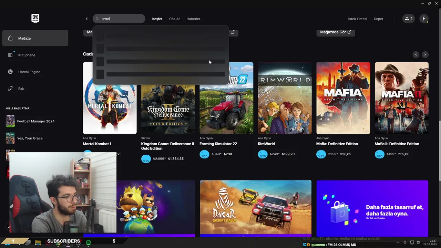441x248 pixels.
Task: Show next carousel games
Action: click(x=425, y=54)
